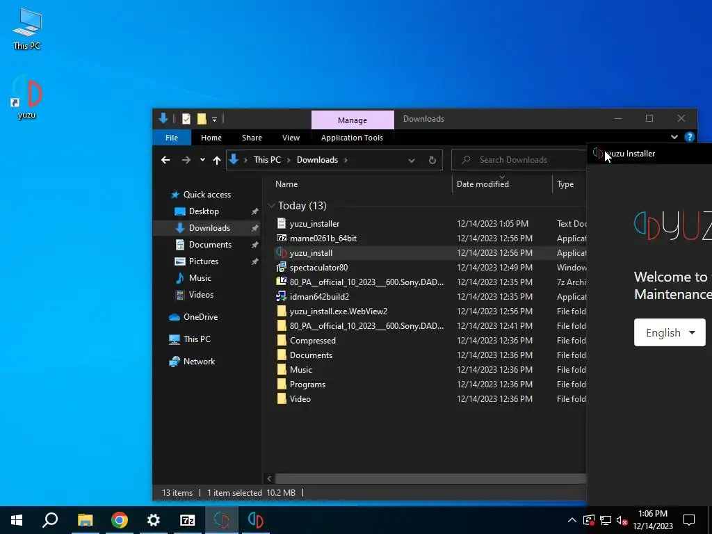712x534 pixels.
Task: Select spectaculator80 installer icon
Action: pos(282,268)
